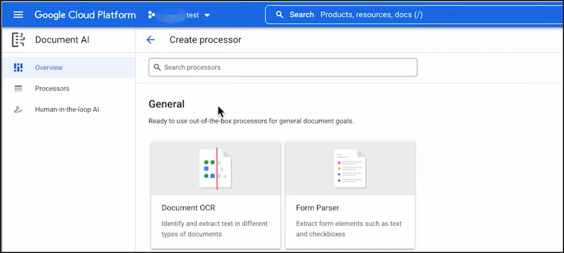Click the project selector hexagon icon
This screenshot has width=564, height=253.
[x=152, y=15]
